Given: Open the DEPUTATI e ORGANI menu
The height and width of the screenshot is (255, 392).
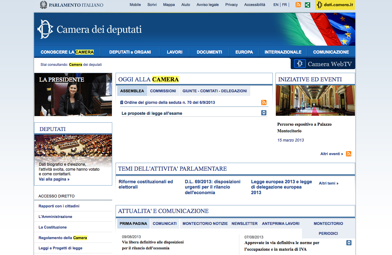Looking at the screenshot, I should tap(130, 52).
